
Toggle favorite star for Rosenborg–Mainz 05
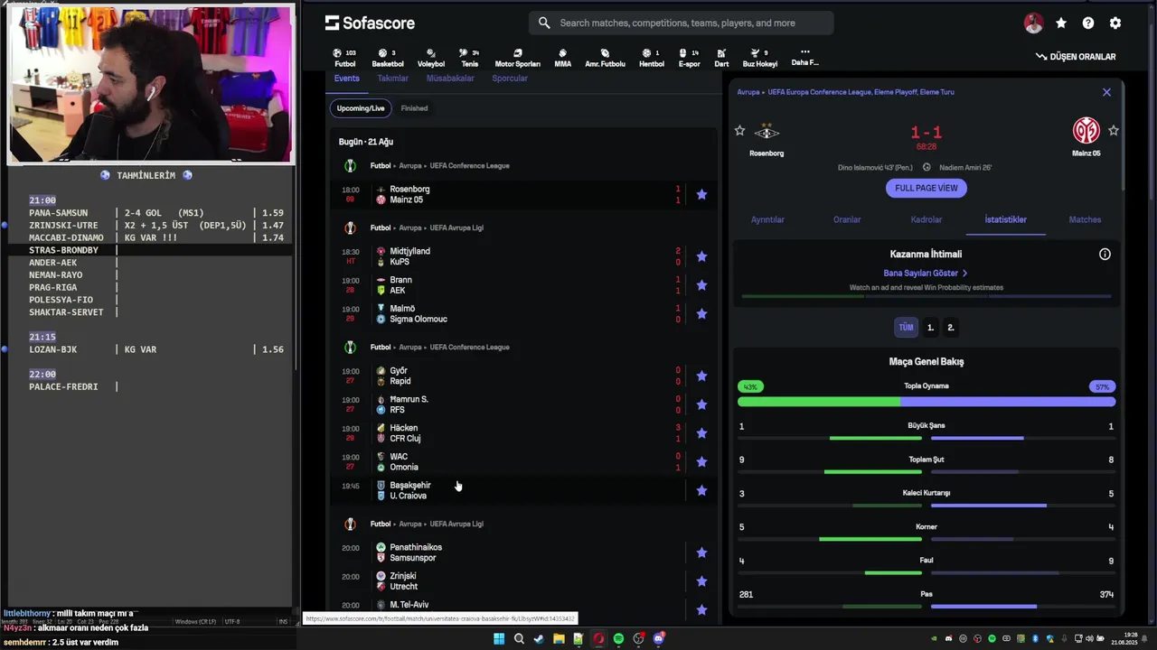[701, 194]
